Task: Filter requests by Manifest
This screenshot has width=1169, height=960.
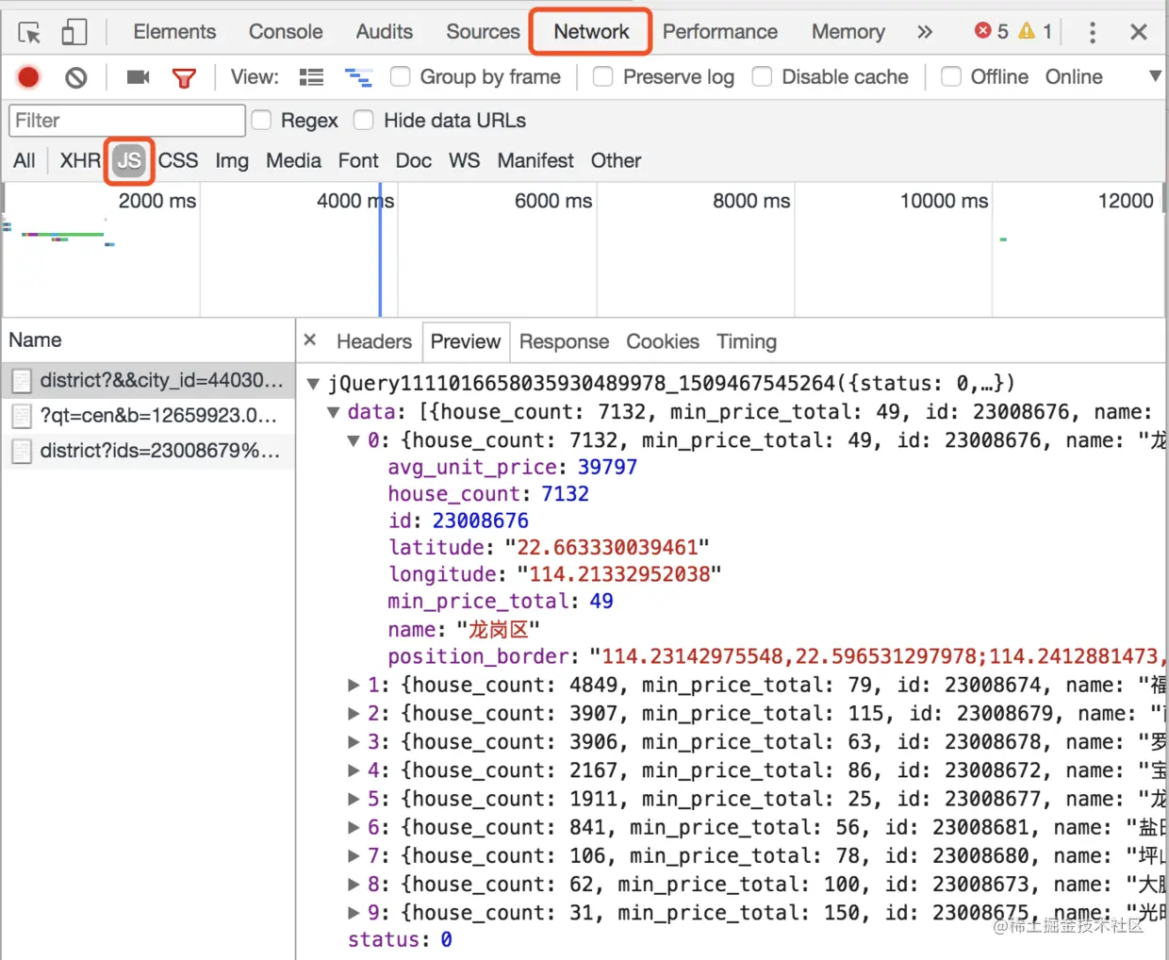Action: click(x=535, y=160)
